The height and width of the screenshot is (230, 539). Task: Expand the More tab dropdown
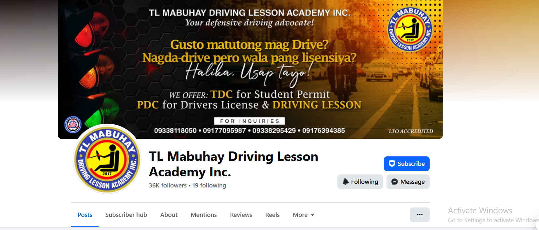click(304, 215)
